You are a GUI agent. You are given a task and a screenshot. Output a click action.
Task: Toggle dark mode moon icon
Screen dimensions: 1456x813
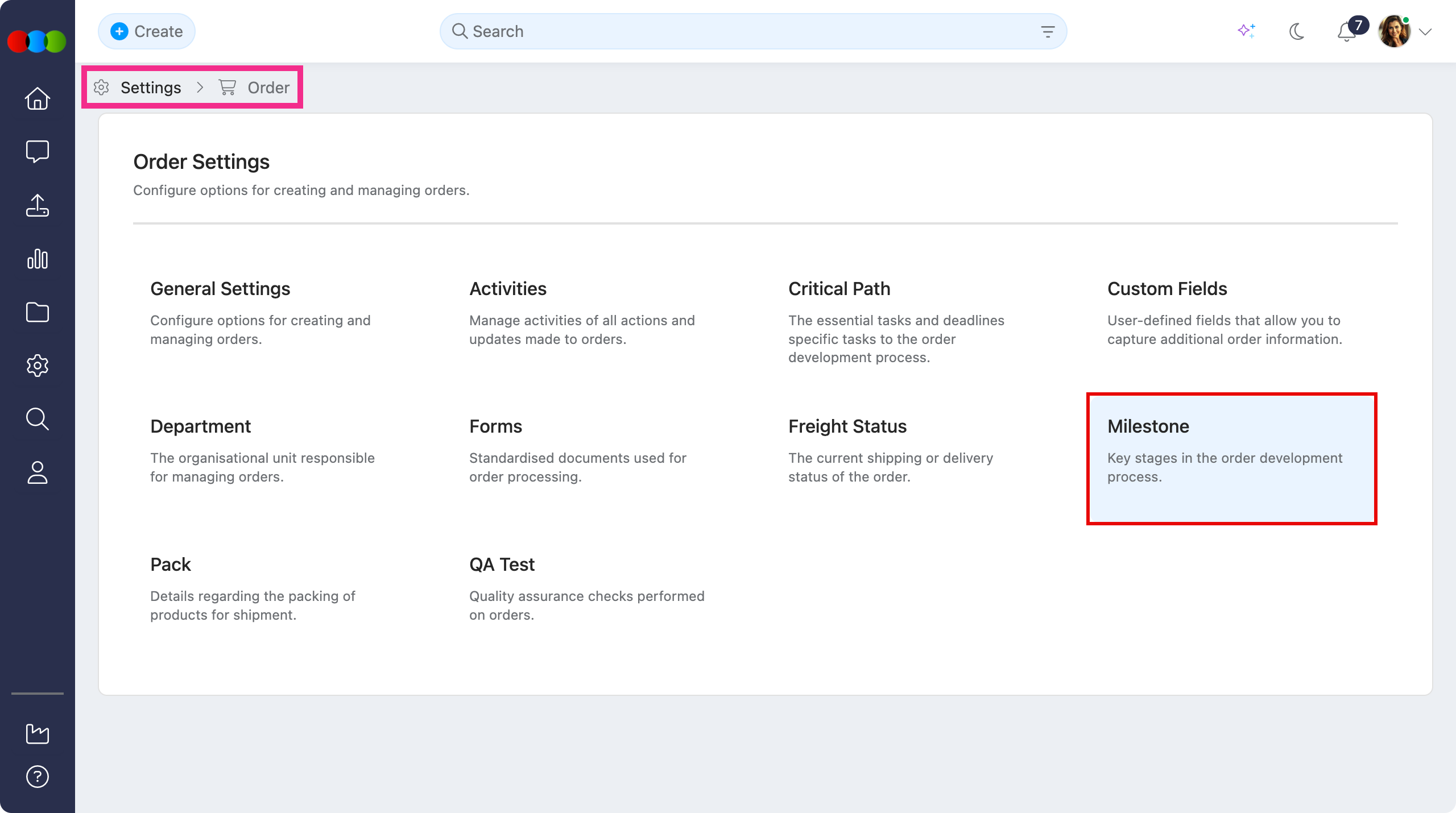click(1297, 31)
